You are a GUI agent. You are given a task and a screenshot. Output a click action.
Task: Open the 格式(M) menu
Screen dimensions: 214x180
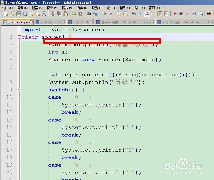[x=67, y=8]
